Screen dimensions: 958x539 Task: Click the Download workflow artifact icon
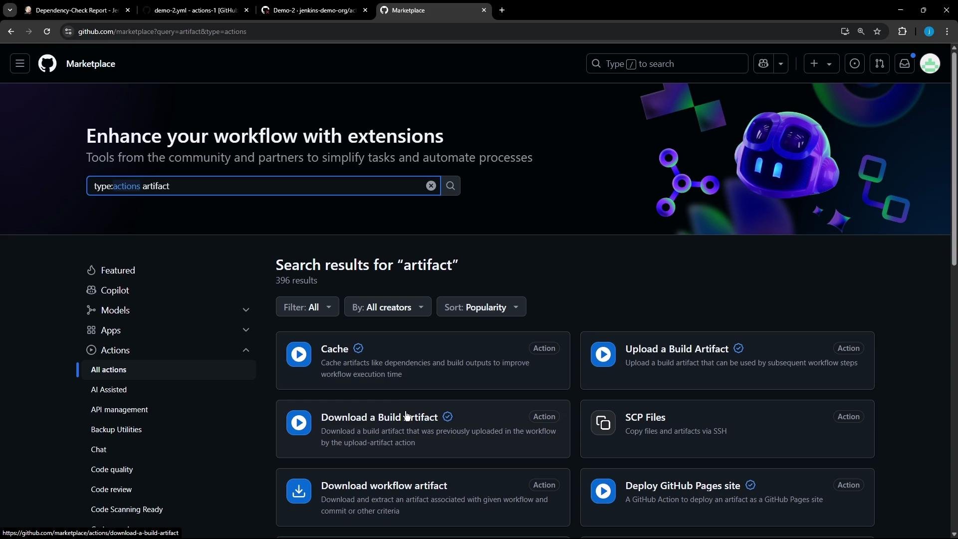pyautogui.click(x=299, y=491)
